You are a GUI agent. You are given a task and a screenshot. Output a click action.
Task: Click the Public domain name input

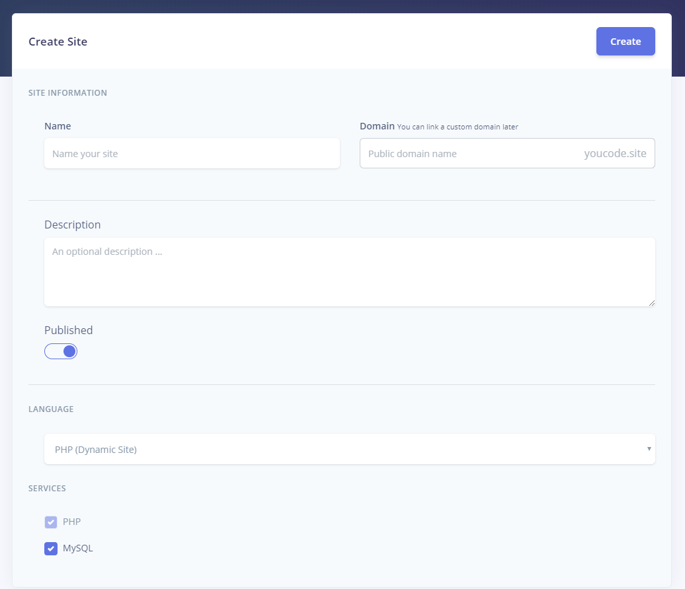tap(463, 153)
